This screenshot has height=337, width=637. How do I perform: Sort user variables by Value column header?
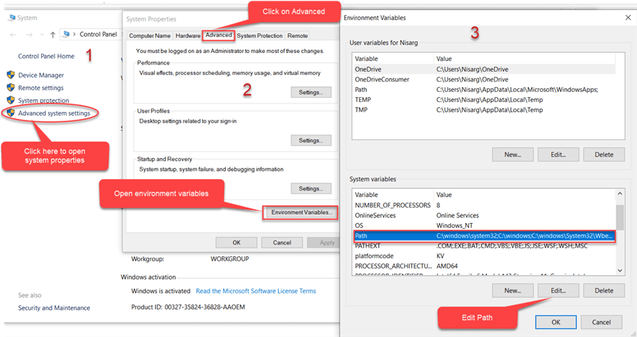[524, 59]
